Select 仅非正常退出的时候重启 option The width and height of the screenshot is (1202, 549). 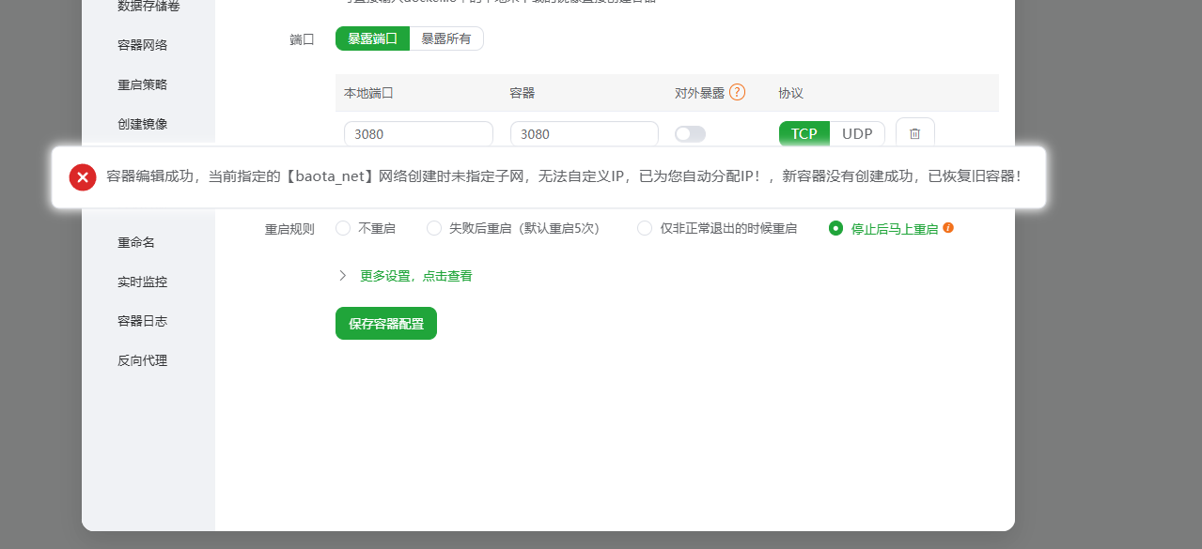tap(645, 228)
